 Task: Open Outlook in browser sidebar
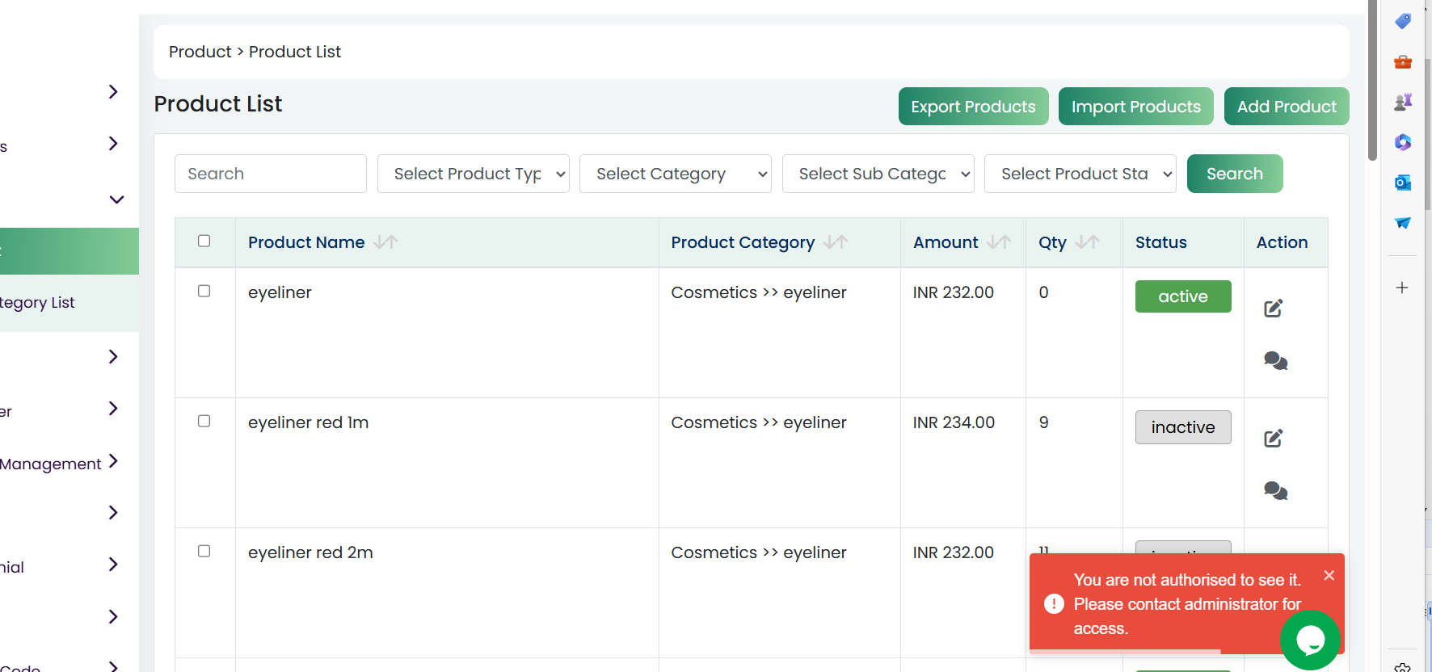[1403, 183]
